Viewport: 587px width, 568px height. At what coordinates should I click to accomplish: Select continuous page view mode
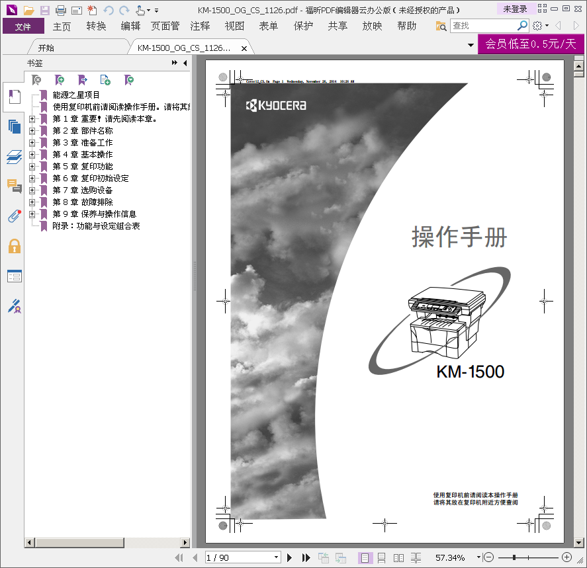click(381, 558)
